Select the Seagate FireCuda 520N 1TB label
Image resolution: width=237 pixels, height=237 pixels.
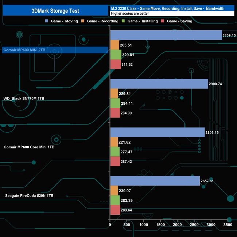(29, 195)
